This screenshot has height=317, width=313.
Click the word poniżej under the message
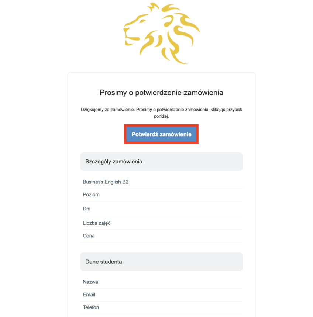point(161,116)
